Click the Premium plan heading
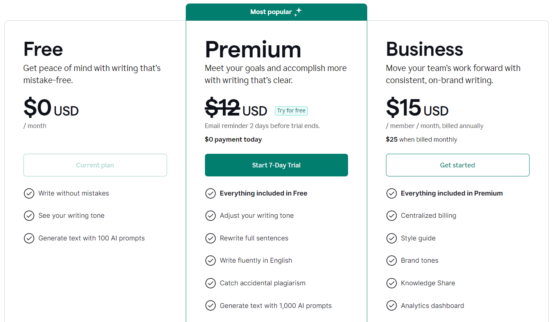This screenshot has height=322, width=553. pos(253,50)
